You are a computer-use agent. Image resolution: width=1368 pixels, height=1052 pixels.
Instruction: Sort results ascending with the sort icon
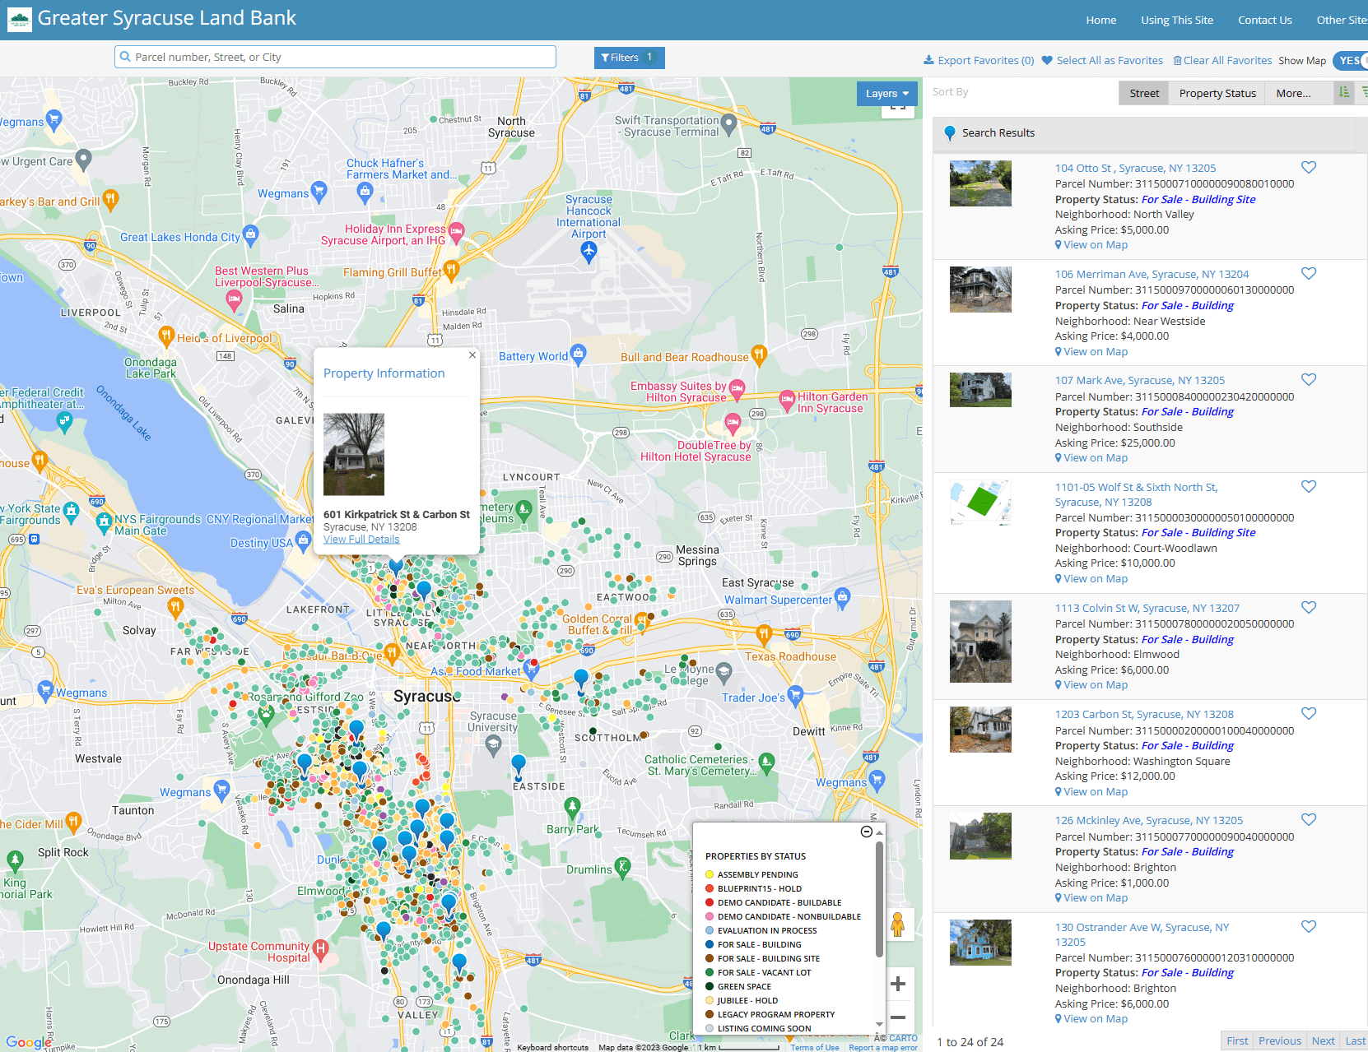[1344, 92]
